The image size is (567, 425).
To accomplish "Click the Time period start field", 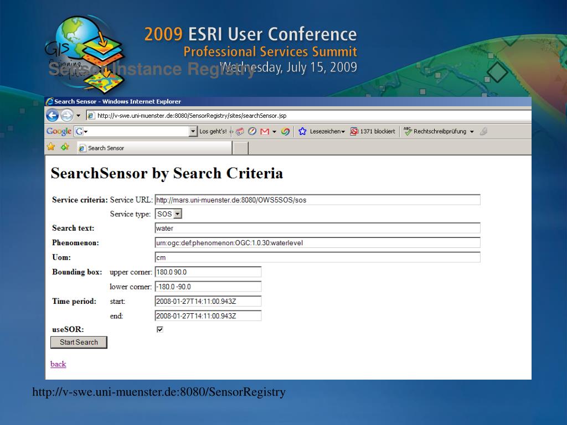I will [x=208, y=301].
